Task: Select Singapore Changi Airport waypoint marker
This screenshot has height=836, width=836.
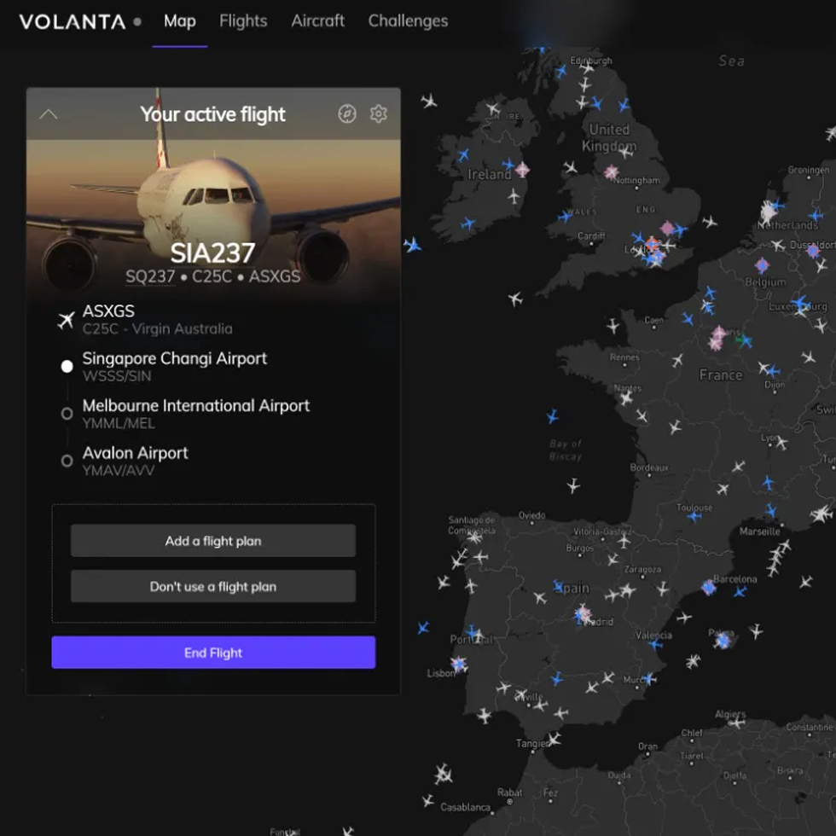Action: tap(67, 366)
